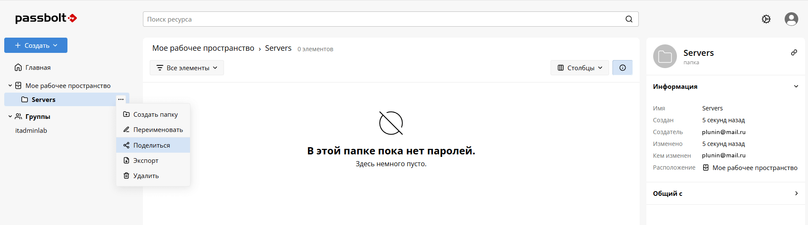Click the Создан value 5 секунд назад
This screenshot has height=225, width=808.
coord(724,120)
